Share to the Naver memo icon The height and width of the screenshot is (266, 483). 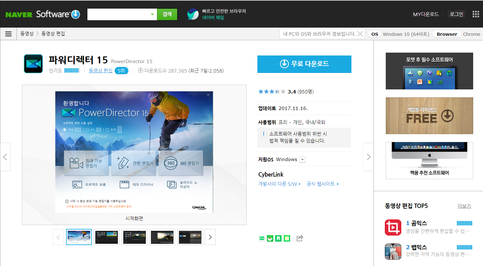point(287,238)
